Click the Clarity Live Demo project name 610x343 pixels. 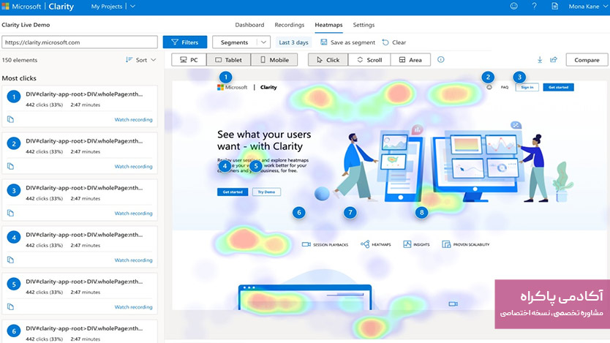point(26,25)
